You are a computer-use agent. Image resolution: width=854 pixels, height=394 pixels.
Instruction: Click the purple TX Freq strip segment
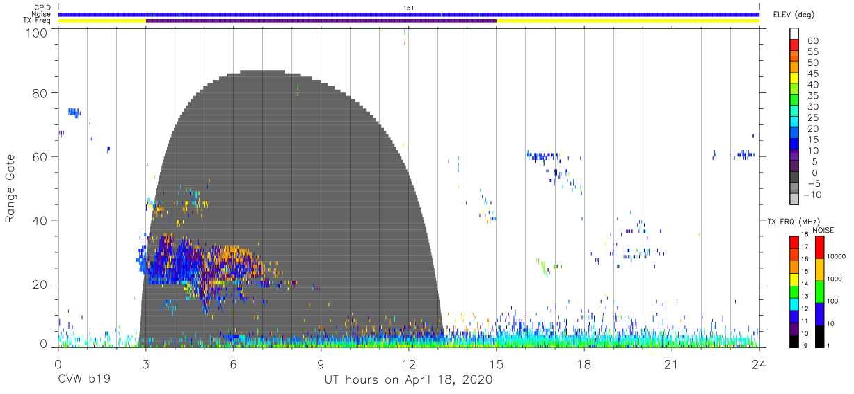tap(321, 21)
